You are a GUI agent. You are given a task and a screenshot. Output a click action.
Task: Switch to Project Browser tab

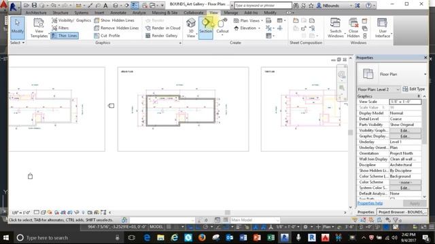[x=402, y=212]
